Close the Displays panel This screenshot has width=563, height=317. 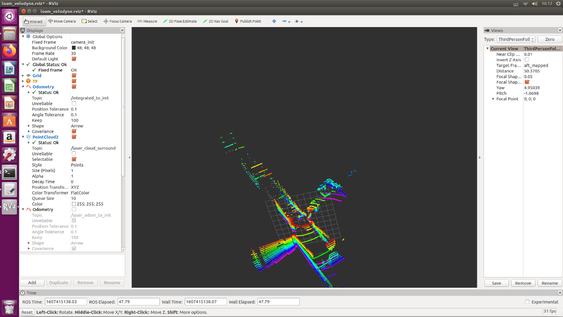[x=123, y=30]
